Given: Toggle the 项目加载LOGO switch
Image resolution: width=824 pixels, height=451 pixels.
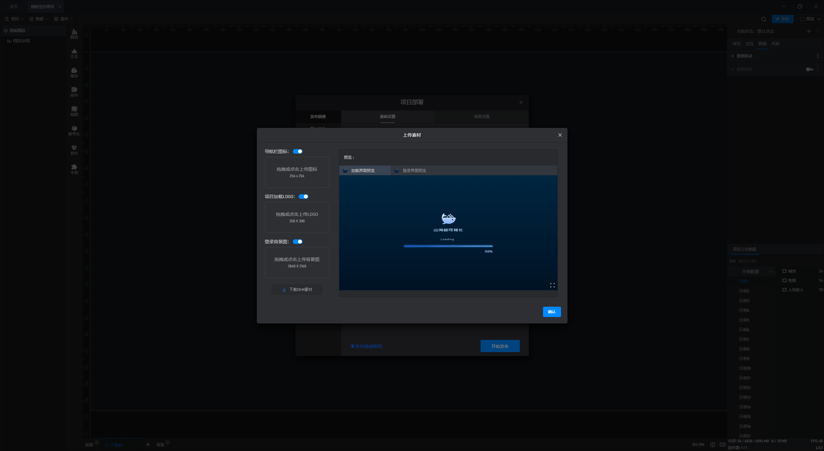Looking at the screenshot, I should [304, 197].
